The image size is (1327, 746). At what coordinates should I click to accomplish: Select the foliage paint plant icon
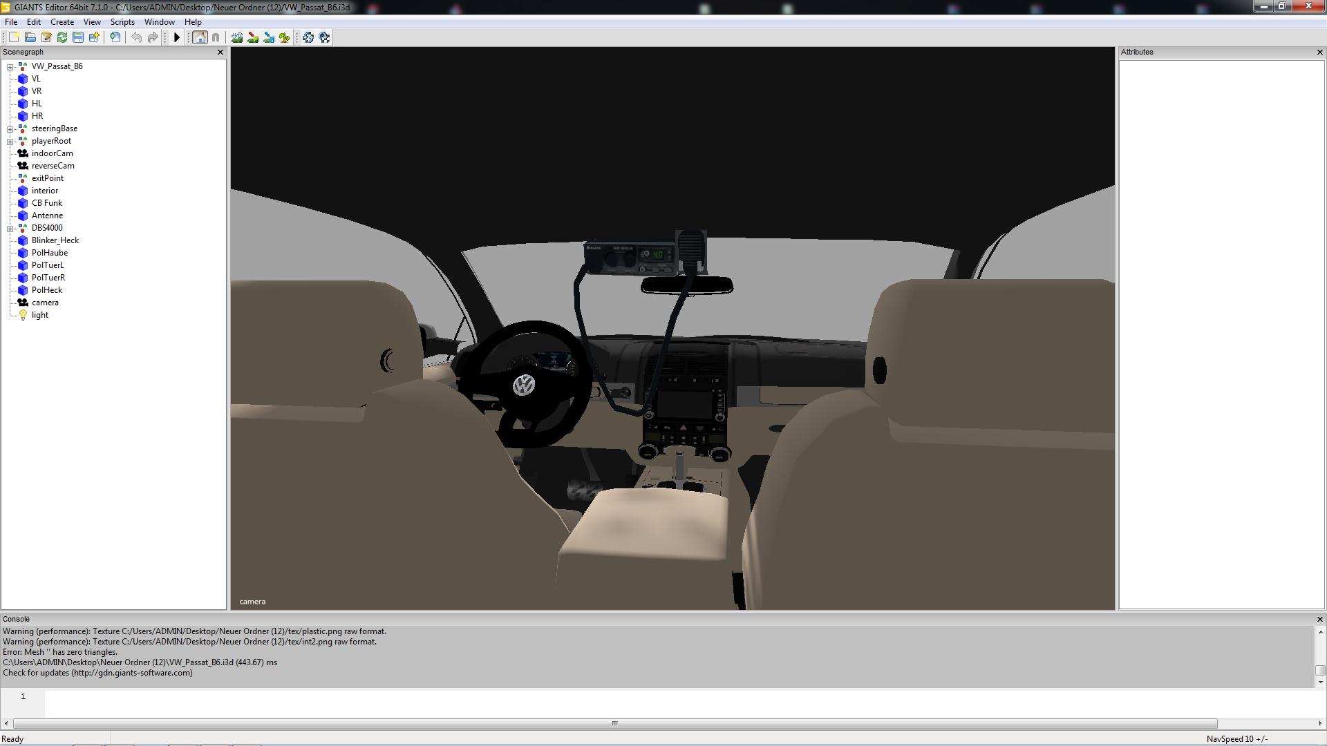point(285,37)
